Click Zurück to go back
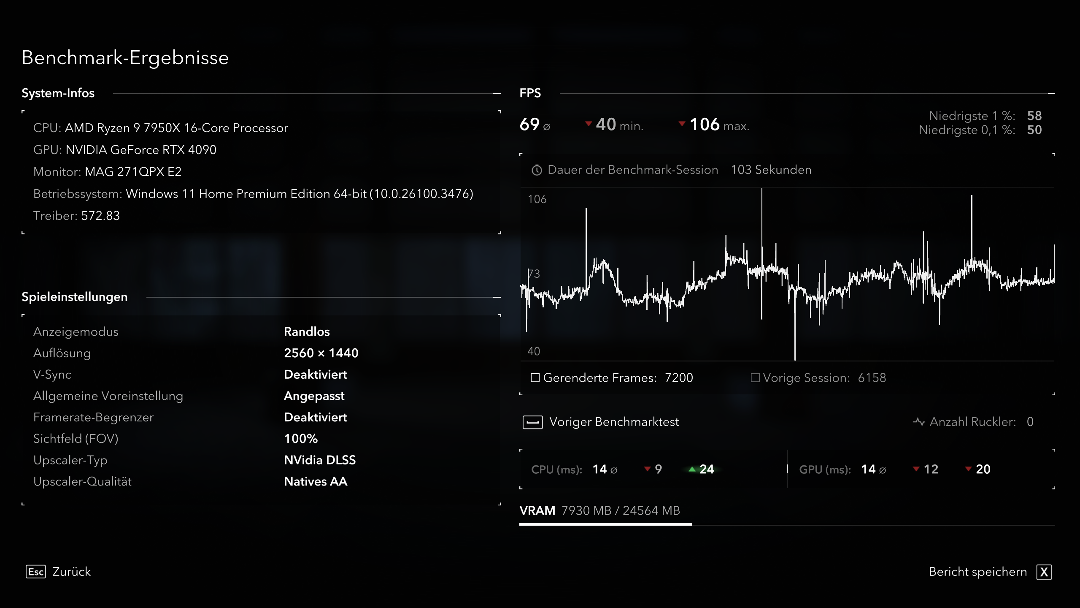The image size is (1080, 608). 71,572
